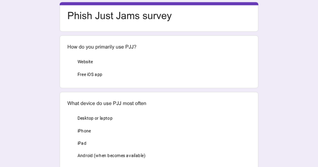Click the purple bar atop the form
Image resolution: width=318 pixels, height=167 pixels.
point(159,4)
